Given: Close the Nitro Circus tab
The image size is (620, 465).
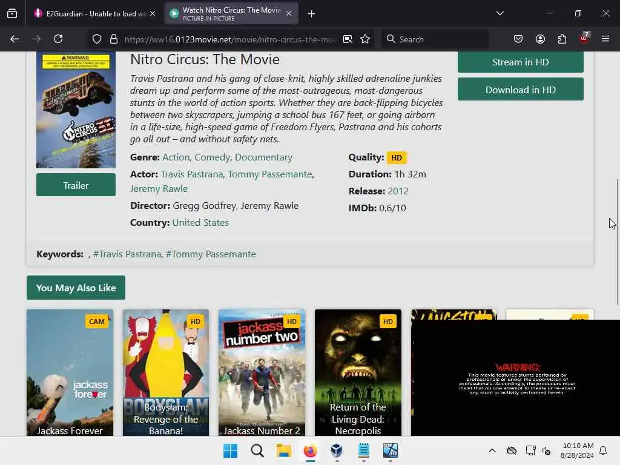Looking at the screenshot, I should point(289,13).
